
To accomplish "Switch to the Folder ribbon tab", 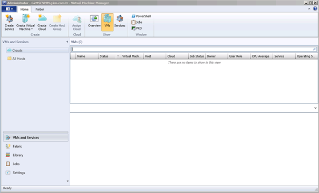I will click(40, 9).
